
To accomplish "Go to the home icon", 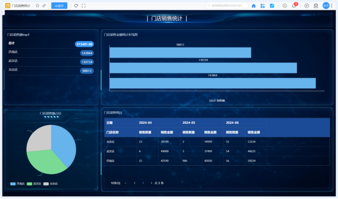I will 253,6.
